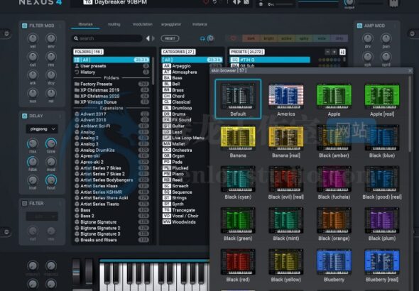Switch to the modulation tab
Viewport: 419px width, 291px height.
(x=143, y=24)
